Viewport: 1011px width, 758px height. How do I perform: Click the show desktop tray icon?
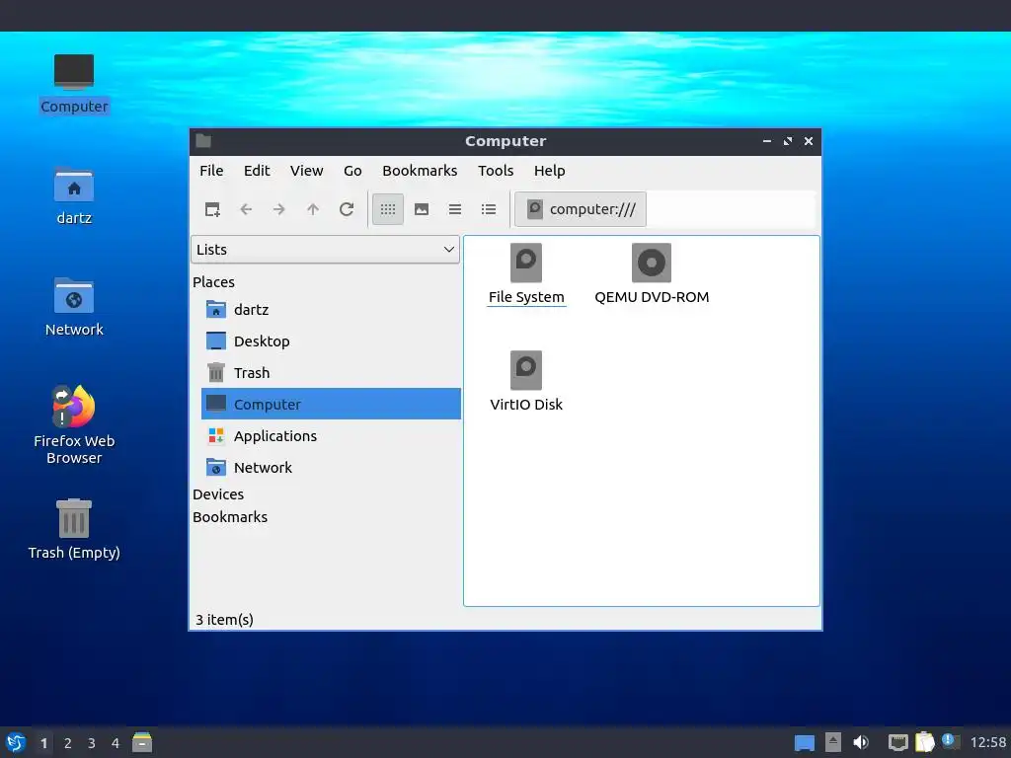coord(804,743)
